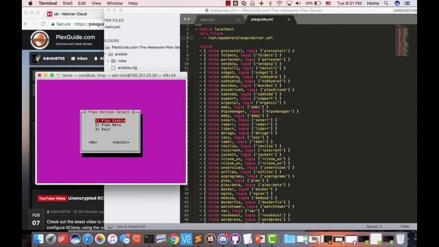Open Wi-Fi status in menu bar

pos(279,3)
